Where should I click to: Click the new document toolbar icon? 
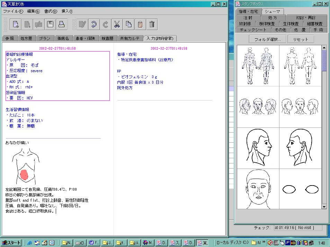(x=16, y=24)
